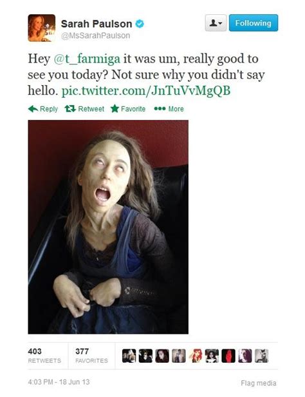Enlarge the attached tweet photo
Image resolution: width=305 pixels, height=397 pixels.
pyautogui.click(x=108, y=227)
